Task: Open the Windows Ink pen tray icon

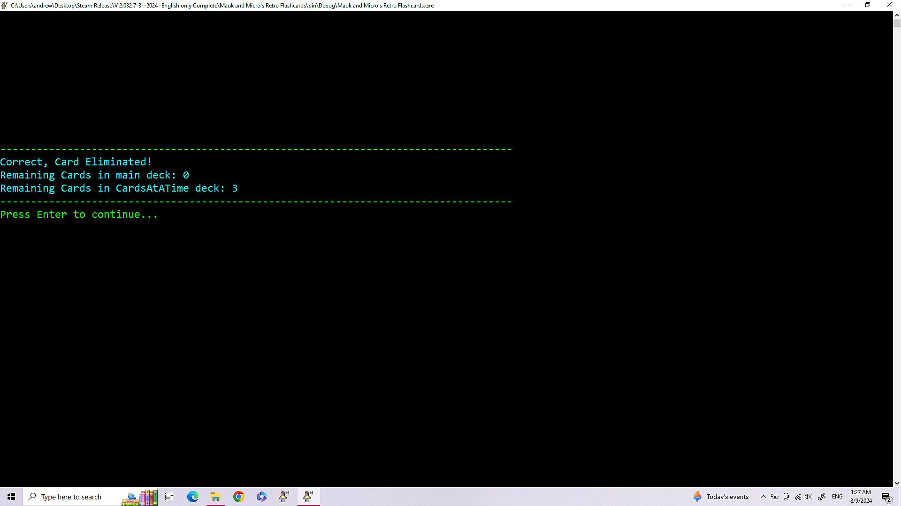Action: click(821, 497)
